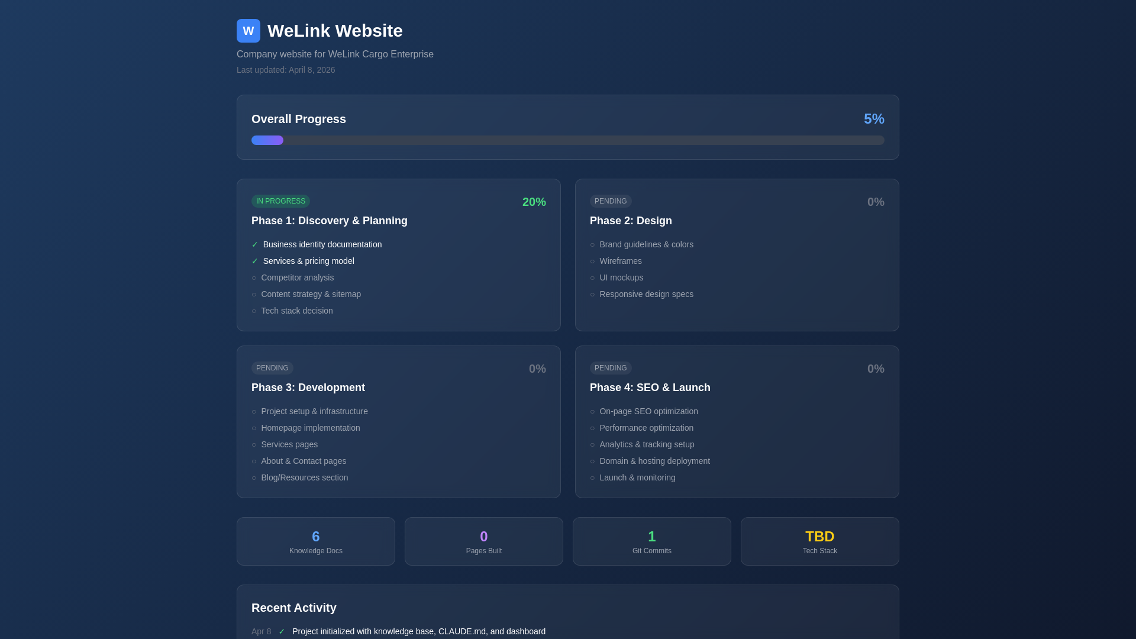
Task: Click the 20% value on Phase 1
Action: 534,202
